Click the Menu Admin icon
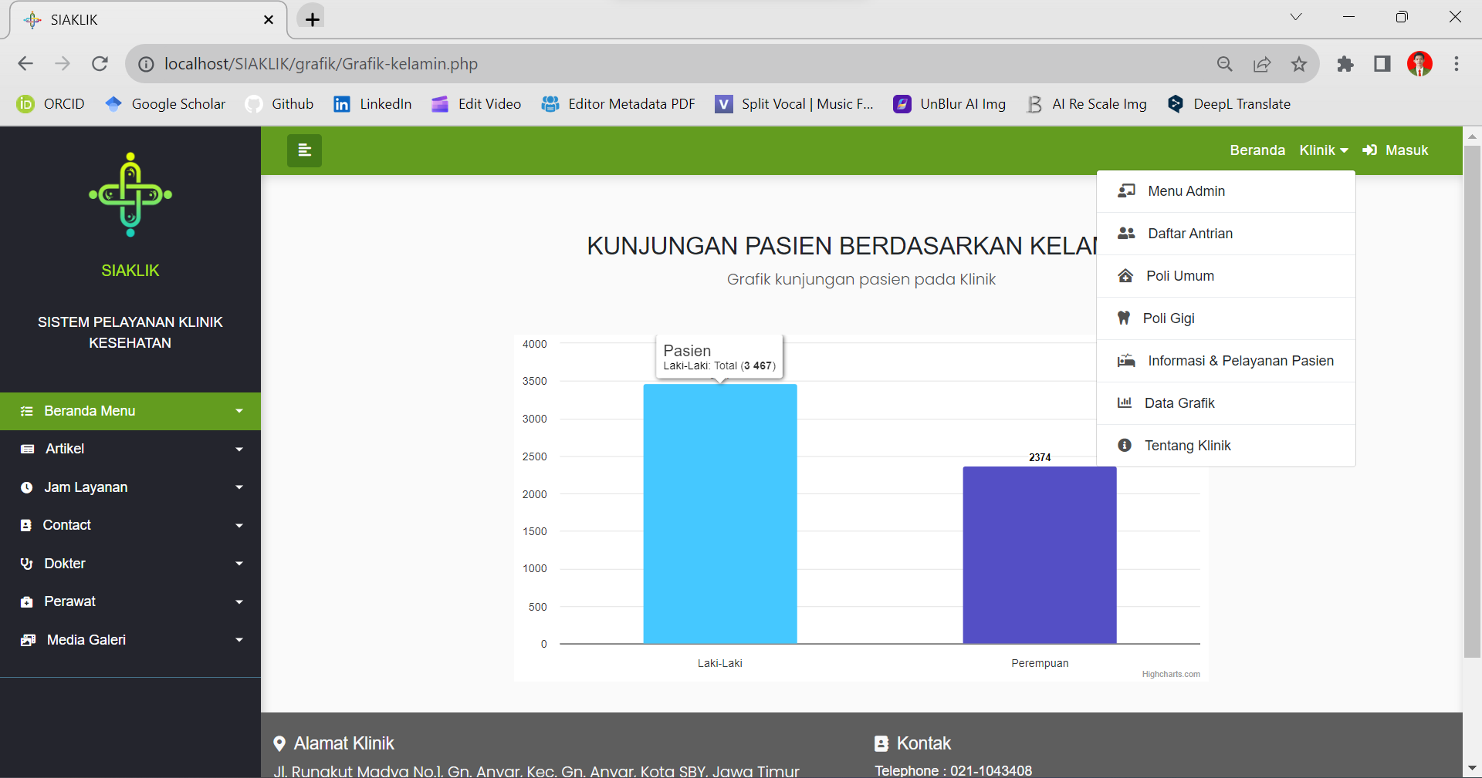Image resolution: width=1482 pixels, height=778 pixels. click(x=1126, y=190)
